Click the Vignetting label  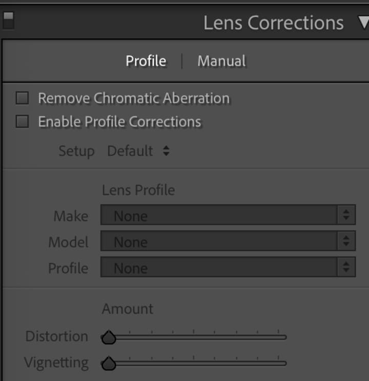point(56,363)
